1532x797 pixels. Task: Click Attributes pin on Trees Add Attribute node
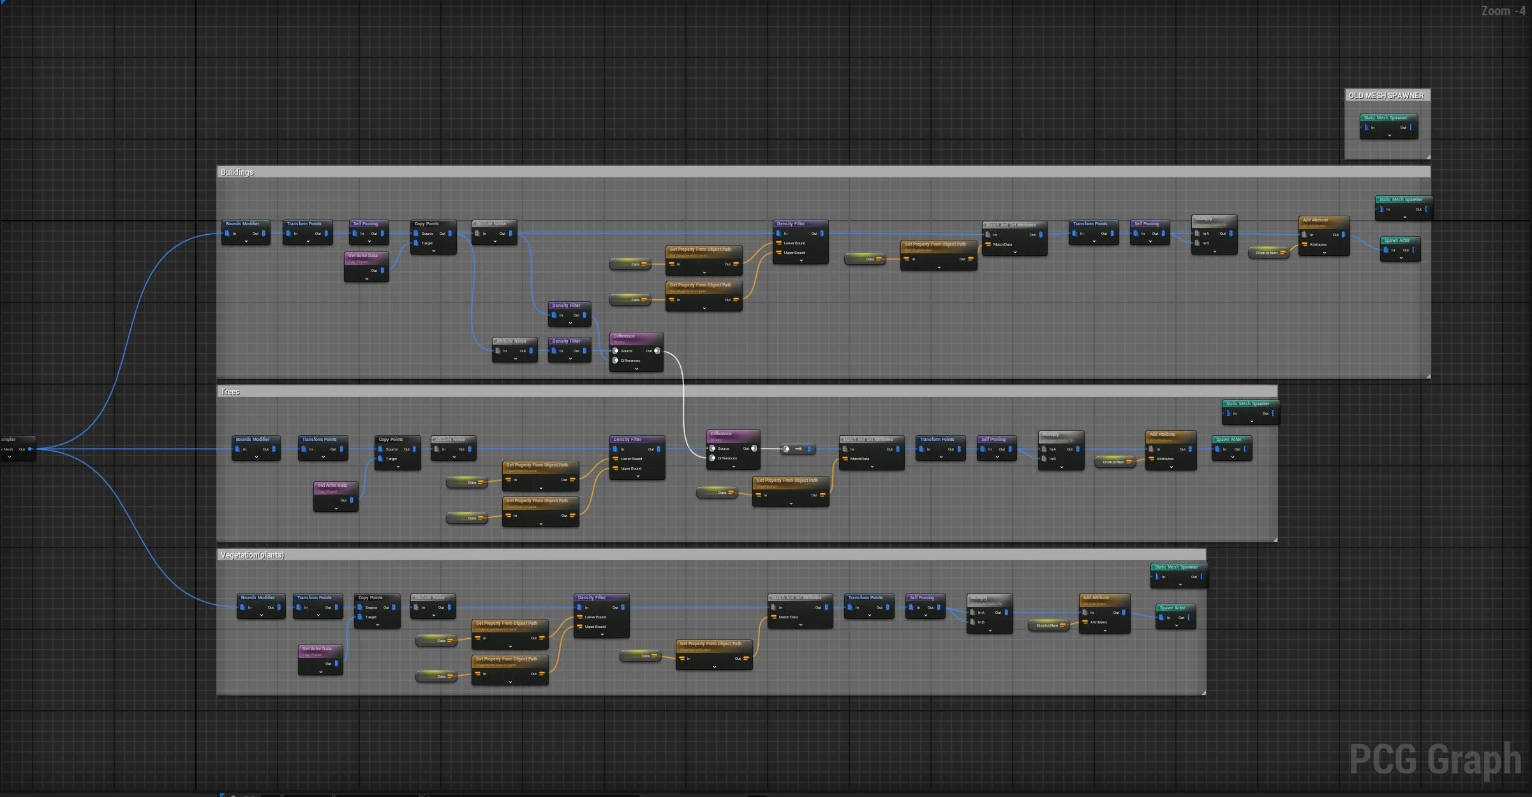pos(1151,459)
